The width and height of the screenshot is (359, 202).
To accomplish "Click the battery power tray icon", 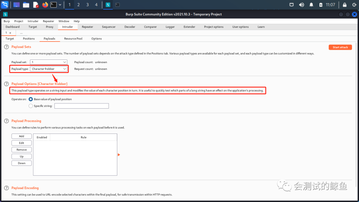I will tap(321, 5).
